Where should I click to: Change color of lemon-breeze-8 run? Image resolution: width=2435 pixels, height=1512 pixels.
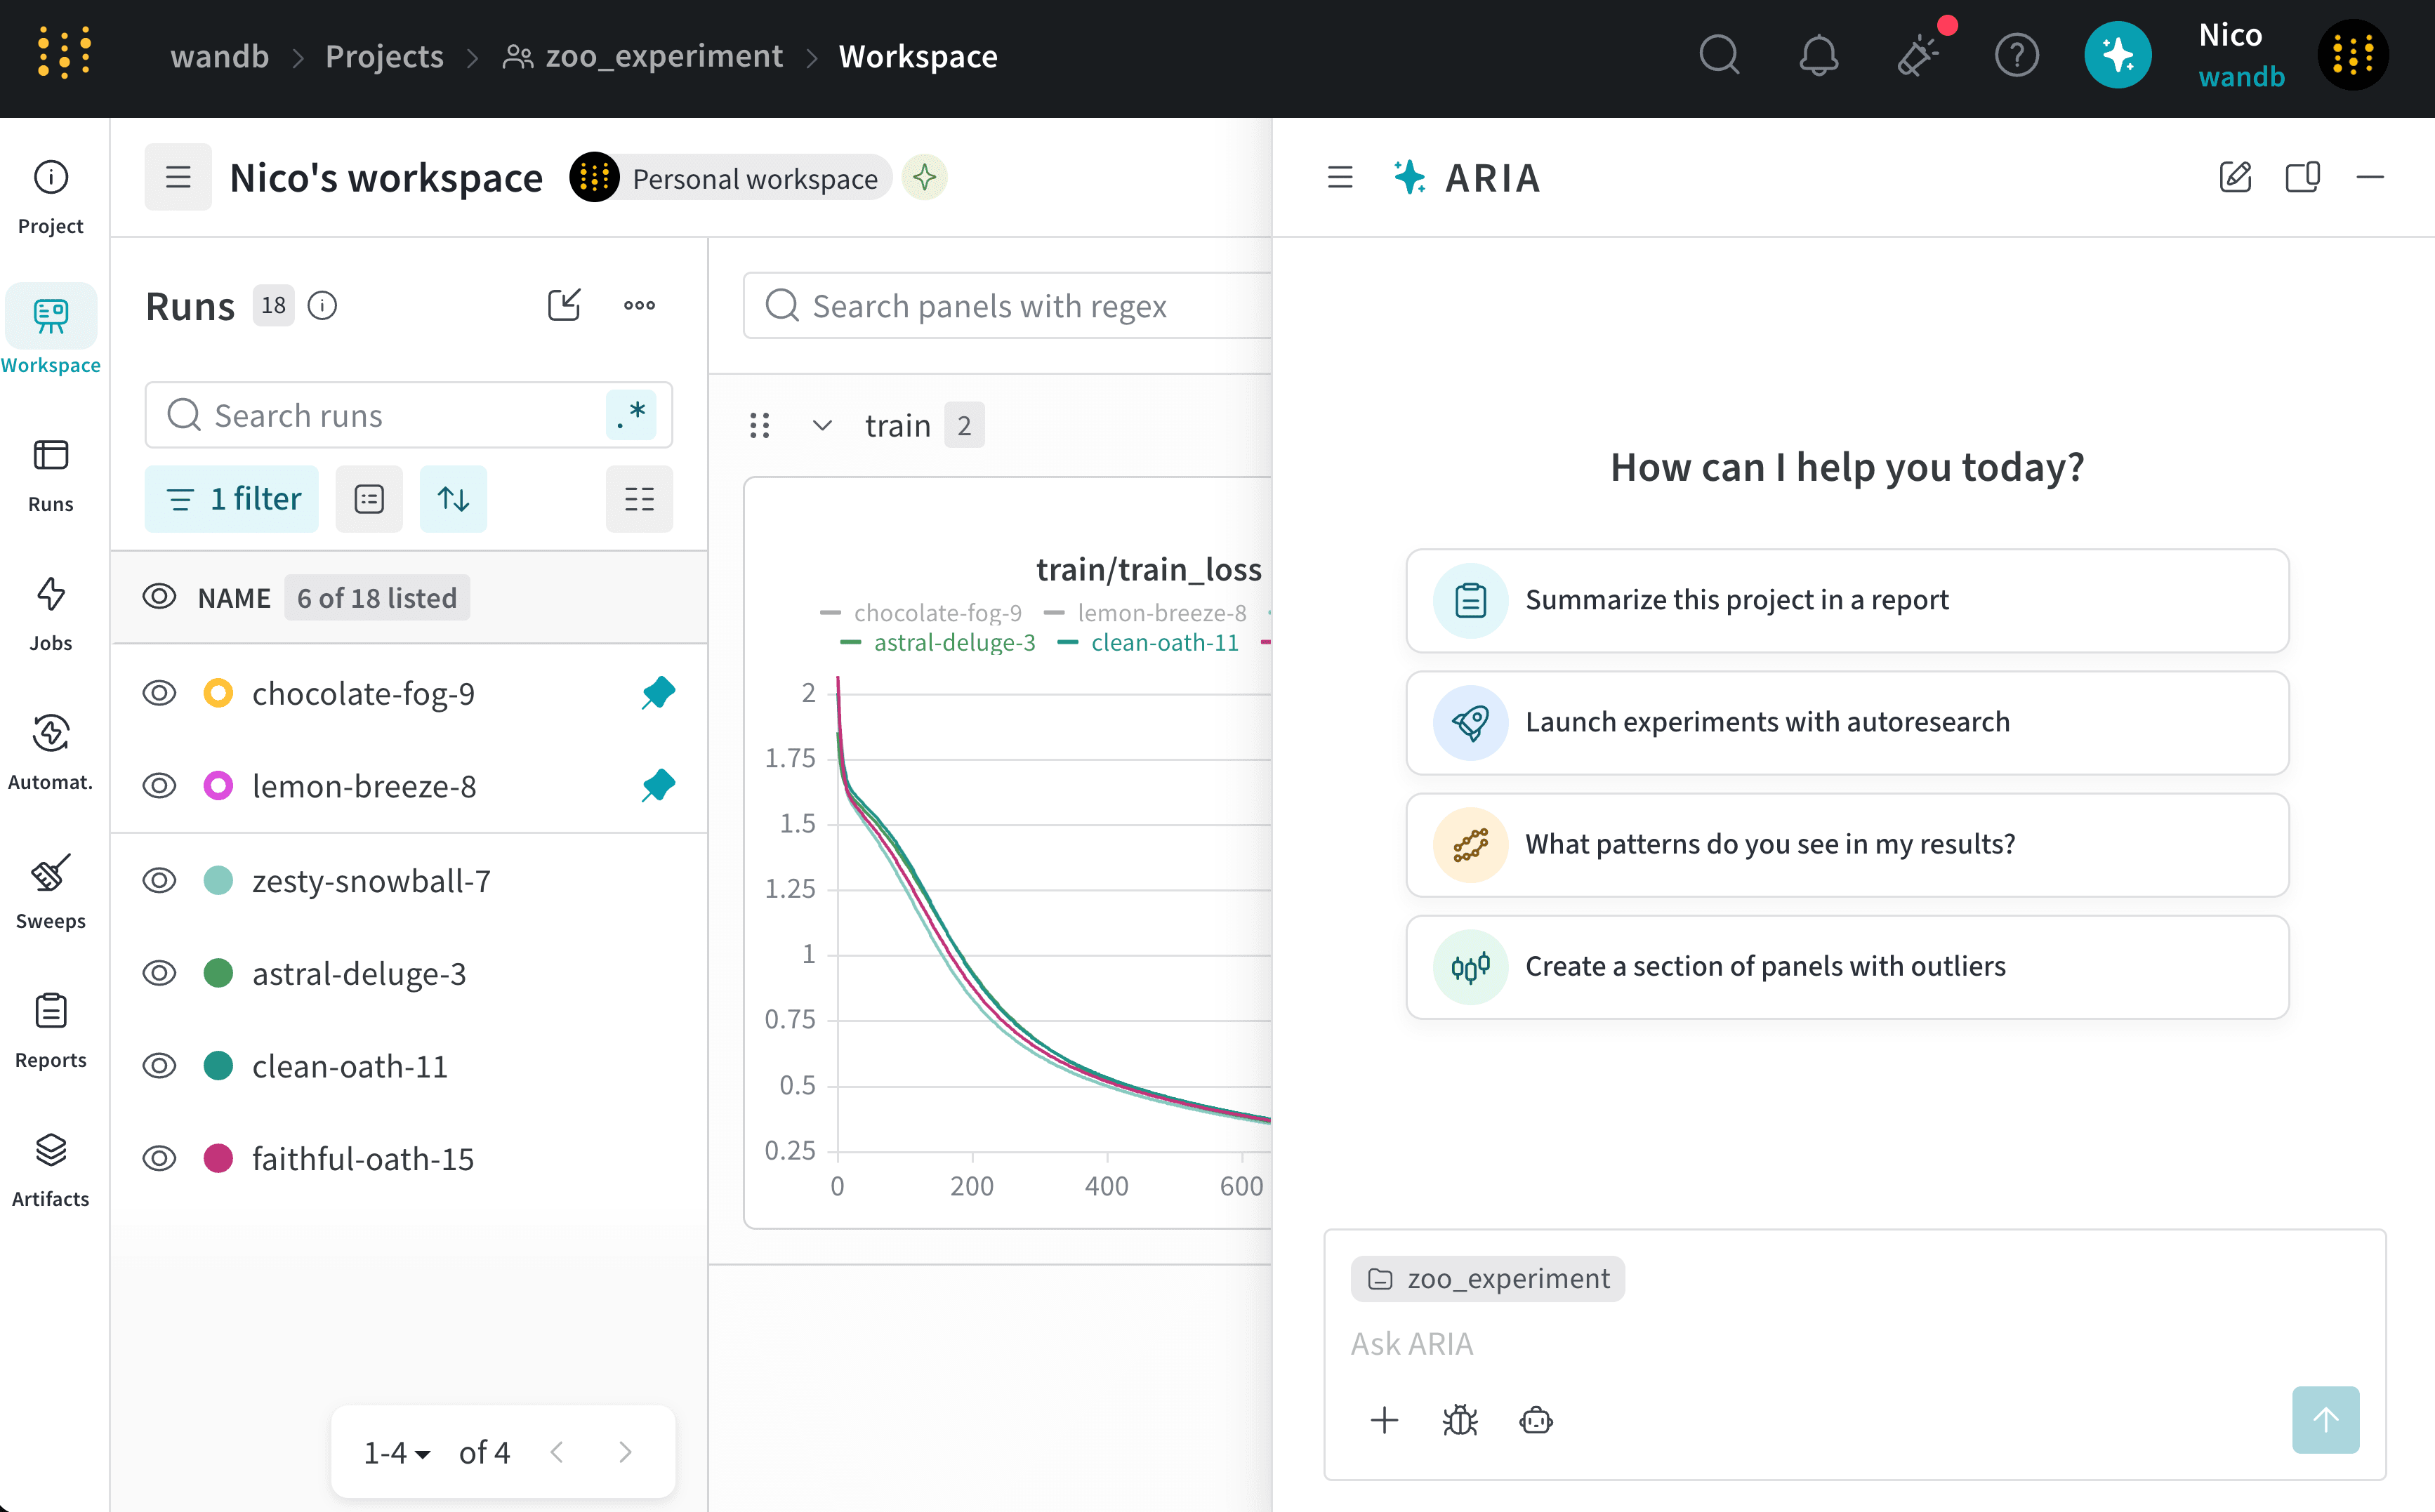(218, 786)
